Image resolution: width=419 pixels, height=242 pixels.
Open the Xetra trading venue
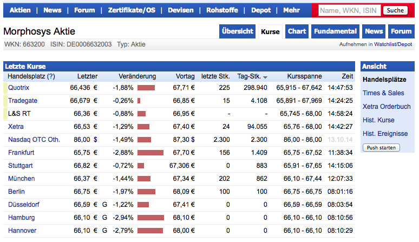[x=16, y=127]
